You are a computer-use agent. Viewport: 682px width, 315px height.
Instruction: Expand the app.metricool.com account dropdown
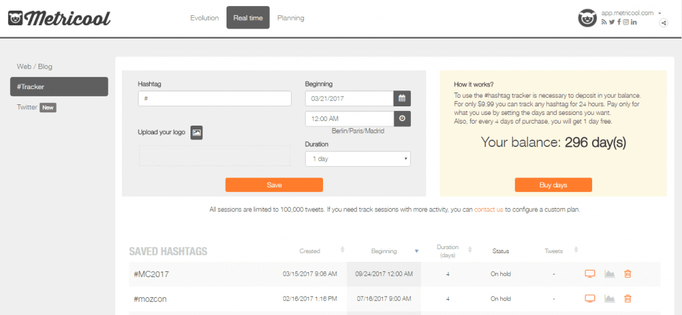(659, 13)
